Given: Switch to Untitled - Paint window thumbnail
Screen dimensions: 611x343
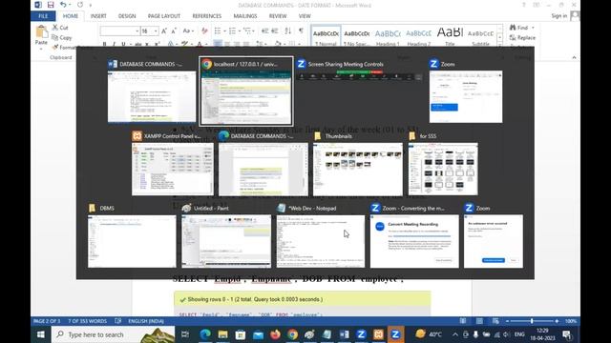Looking at the screenshot, I should pos(226,236).
